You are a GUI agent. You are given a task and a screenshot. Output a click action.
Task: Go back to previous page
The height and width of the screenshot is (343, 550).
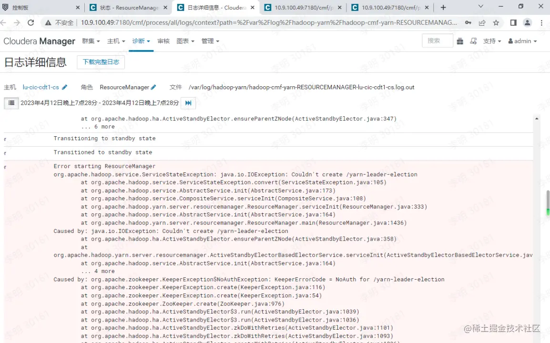tap(3, 23)
